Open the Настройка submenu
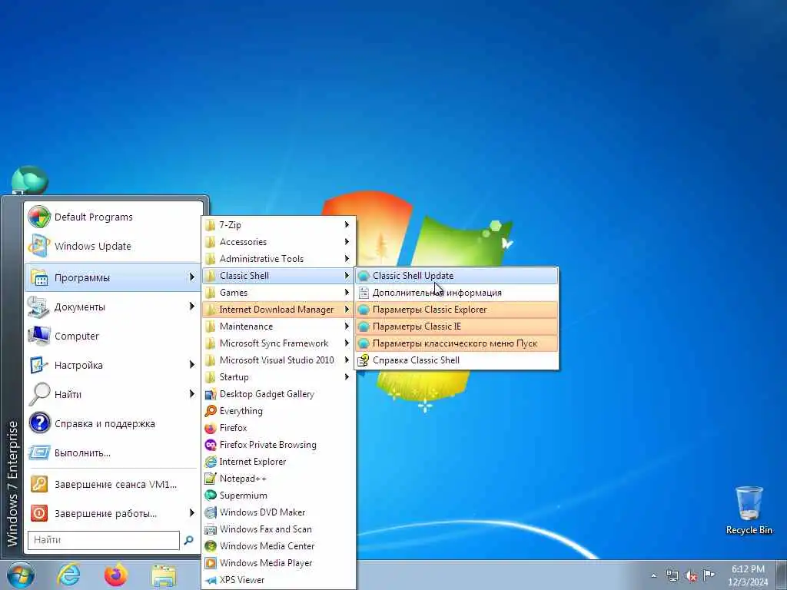The height and width of the screenshot is (590, 787). coord(114,365)
